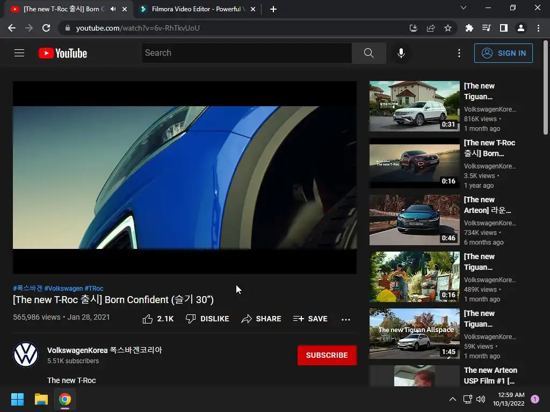
Task: Open Chrome extensions puzzle icon
Action: (469, 28)
